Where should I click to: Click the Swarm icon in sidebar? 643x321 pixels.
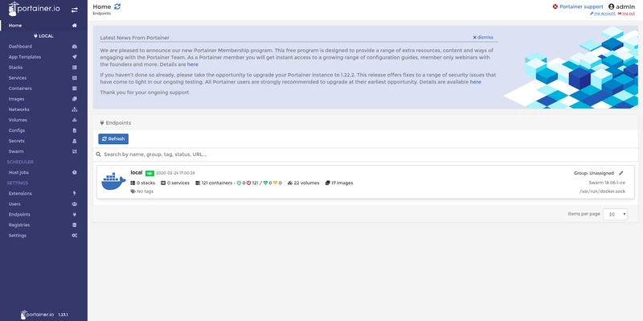[x=74, y=151]
